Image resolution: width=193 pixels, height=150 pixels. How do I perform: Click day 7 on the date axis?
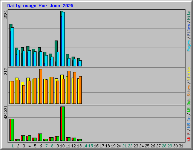(46, 146)
